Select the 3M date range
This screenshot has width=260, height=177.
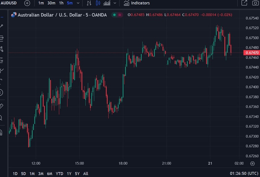pos(41,174)
